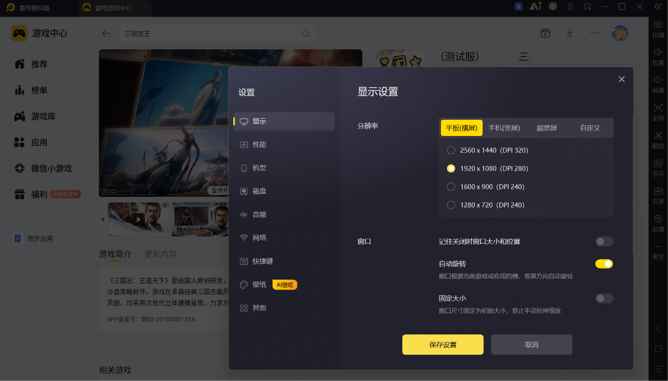Open the 网络 settings section
Image resolution: width=668 pixels, height=381 pixels.
[284, 238]
